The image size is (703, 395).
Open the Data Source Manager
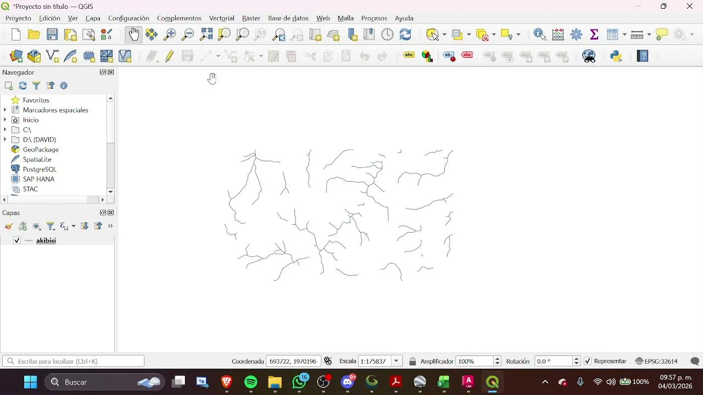click(16, 56)
